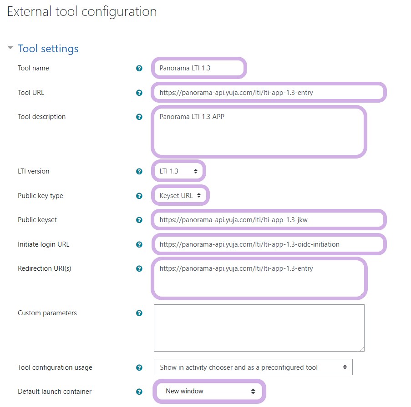Show help for Tool configuration usage
The image size is (411, 407).
(x=139, y=368)
